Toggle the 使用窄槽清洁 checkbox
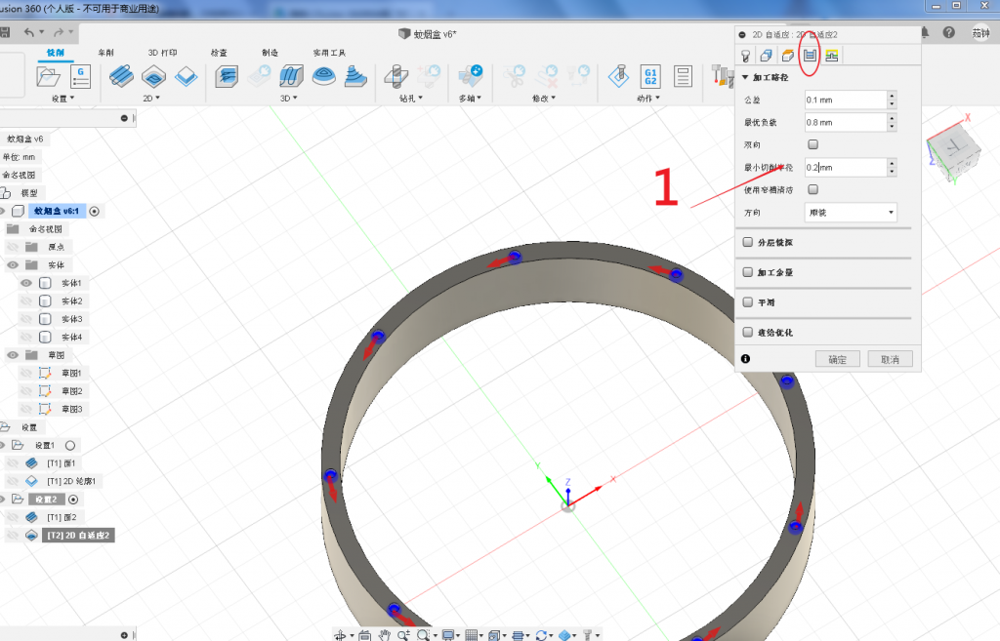 pyautogui.click(x=812, y=189)
